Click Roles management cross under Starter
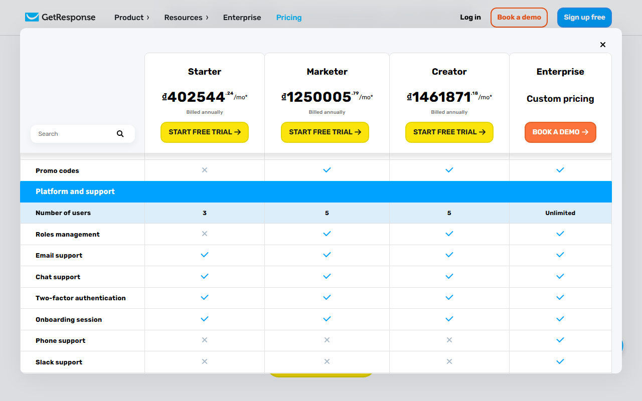Viewport: 642px width, 401px height. [x=205, y=234]
